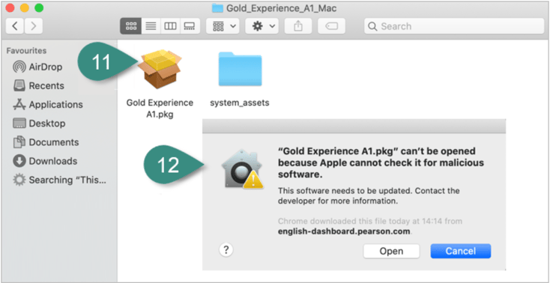Click the yellow minimize window button
Viewport: 550px width, 283px height.
coord(25,7)
